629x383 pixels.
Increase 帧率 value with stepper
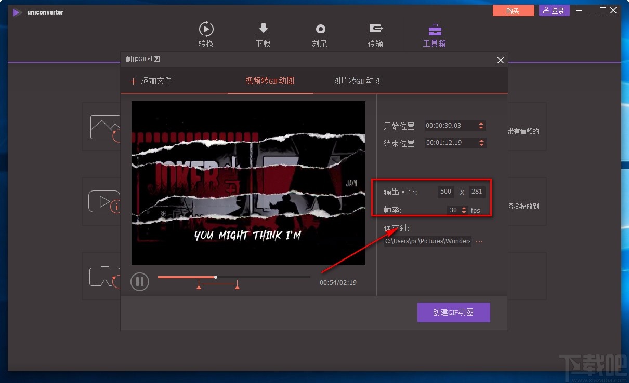(x=465, y=208)
